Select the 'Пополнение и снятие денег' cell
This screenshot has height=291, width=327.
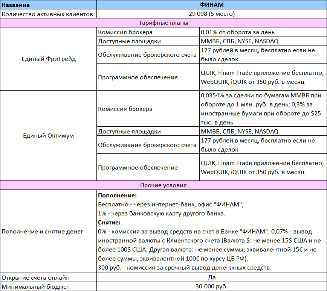coord(48,231)
